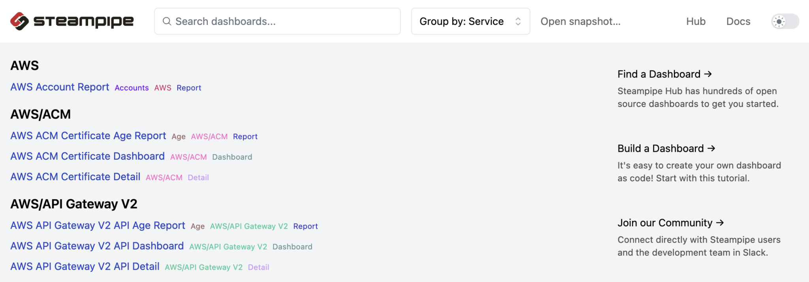Open the Docs menu link
The width and height of the screenshot is (809, 282).
738,21
